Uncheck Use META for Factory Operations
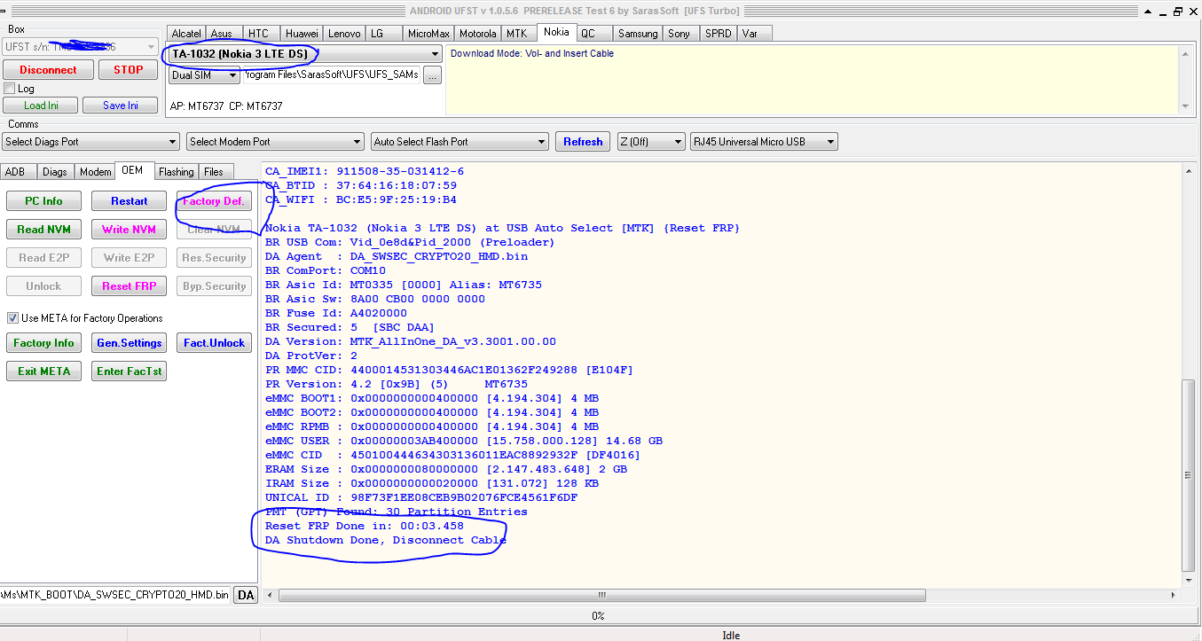 (12, 318)
